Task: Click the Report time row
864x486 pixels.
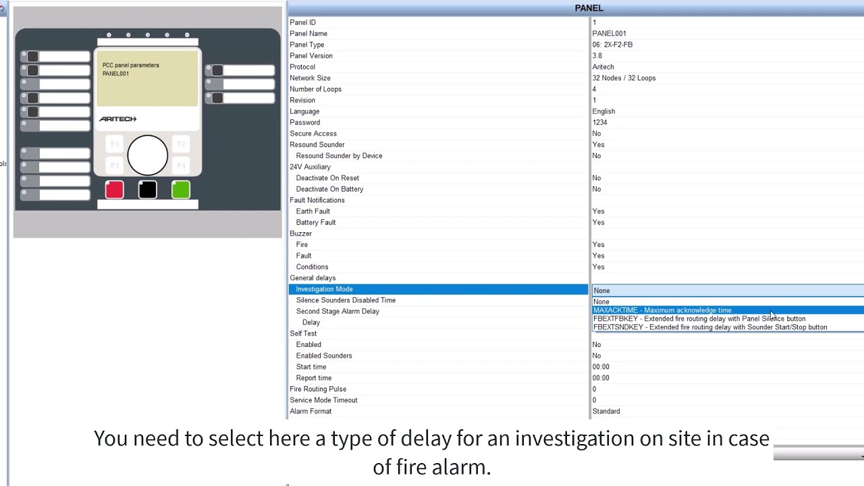Action: coord(438,379)
